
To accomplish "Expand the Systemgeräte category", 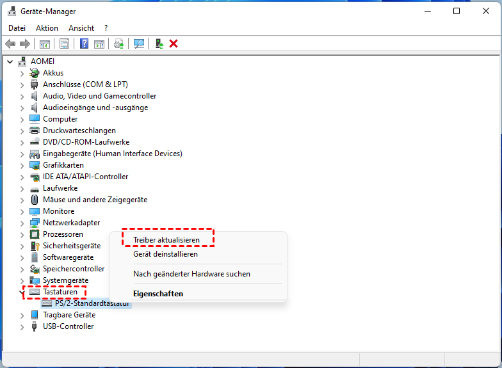I will (x=22, y=280).
